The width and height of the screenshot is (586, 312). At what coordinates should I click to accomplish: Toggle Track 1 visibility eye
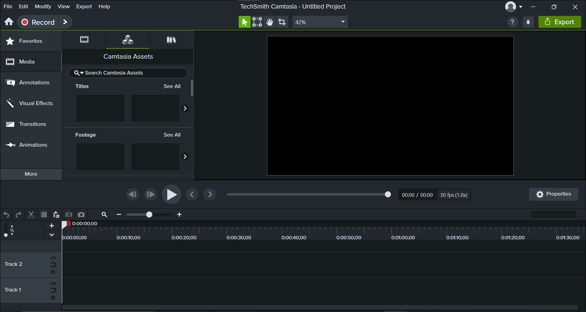(53, 284)
